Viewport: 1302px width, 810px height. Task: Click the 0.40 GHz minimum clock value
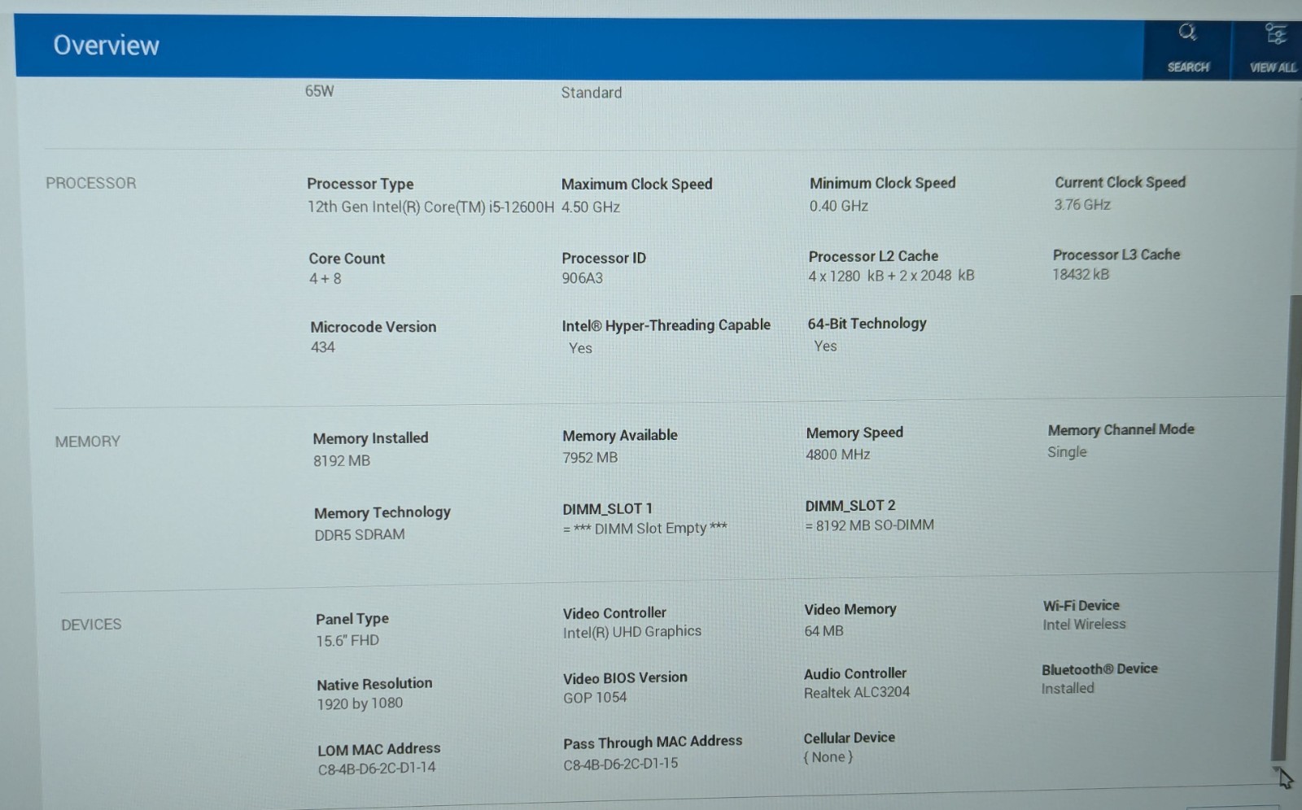click(838, 206)
